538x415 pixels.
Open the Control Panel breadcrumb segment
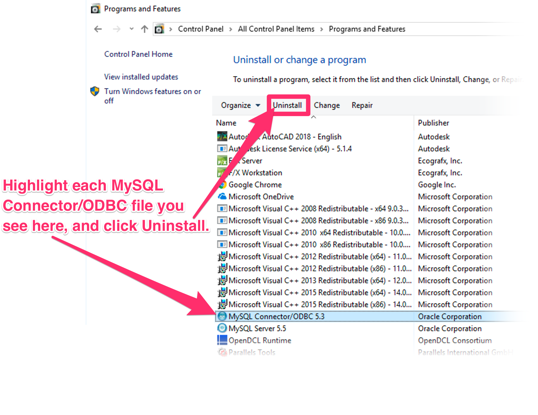tap(200, 29)
